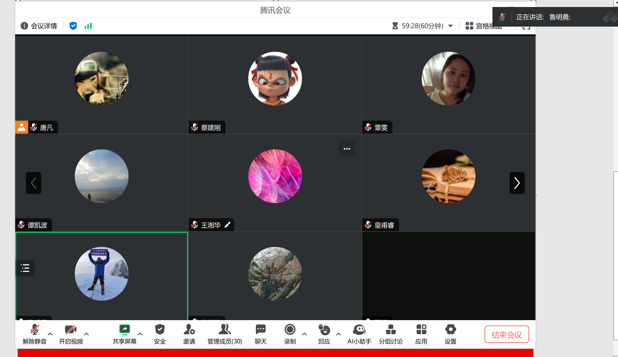Image resolution: width=618 pixels, height=357 pixels.
Task: Click the red 结束会议 button
Action: (506, 335)
